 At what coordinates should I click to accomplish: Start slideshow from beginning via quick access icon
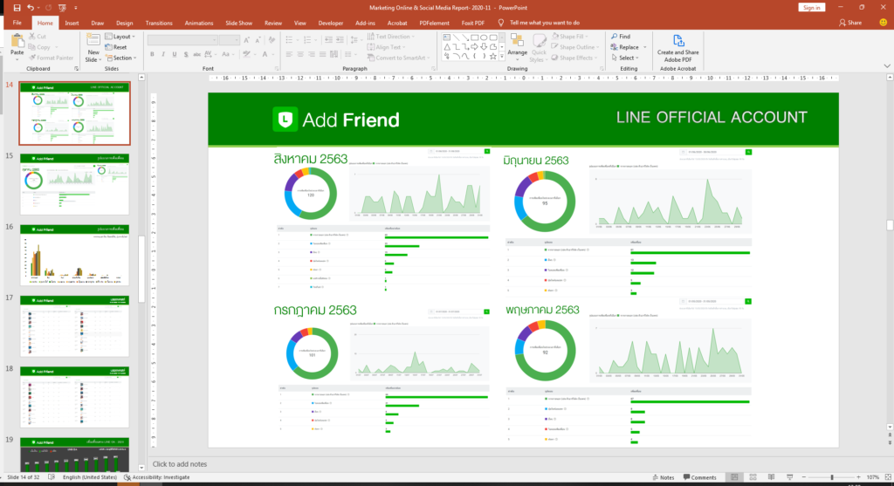coord(62,7)
